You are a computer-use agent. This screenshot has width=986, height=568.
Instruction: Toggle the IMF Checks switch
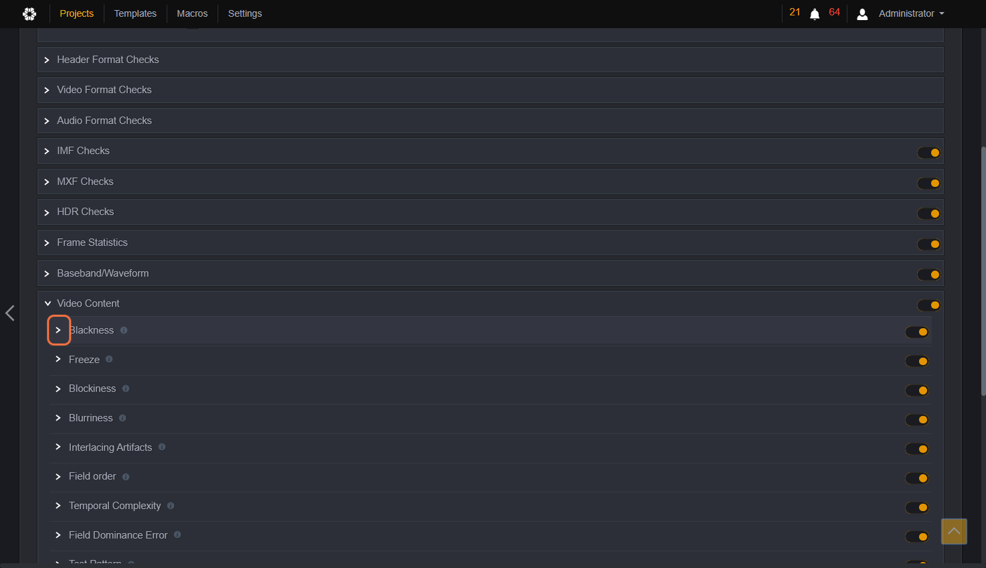point(928,153)
